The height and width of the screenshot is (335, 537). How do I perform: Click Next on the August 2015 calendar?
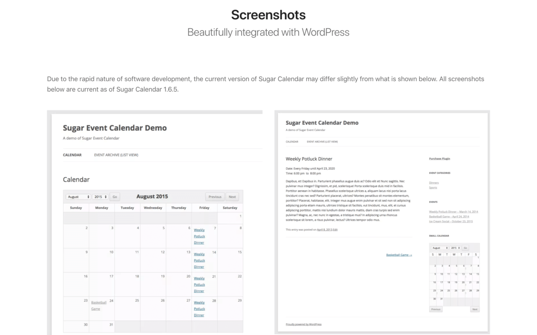pos(232,197)
